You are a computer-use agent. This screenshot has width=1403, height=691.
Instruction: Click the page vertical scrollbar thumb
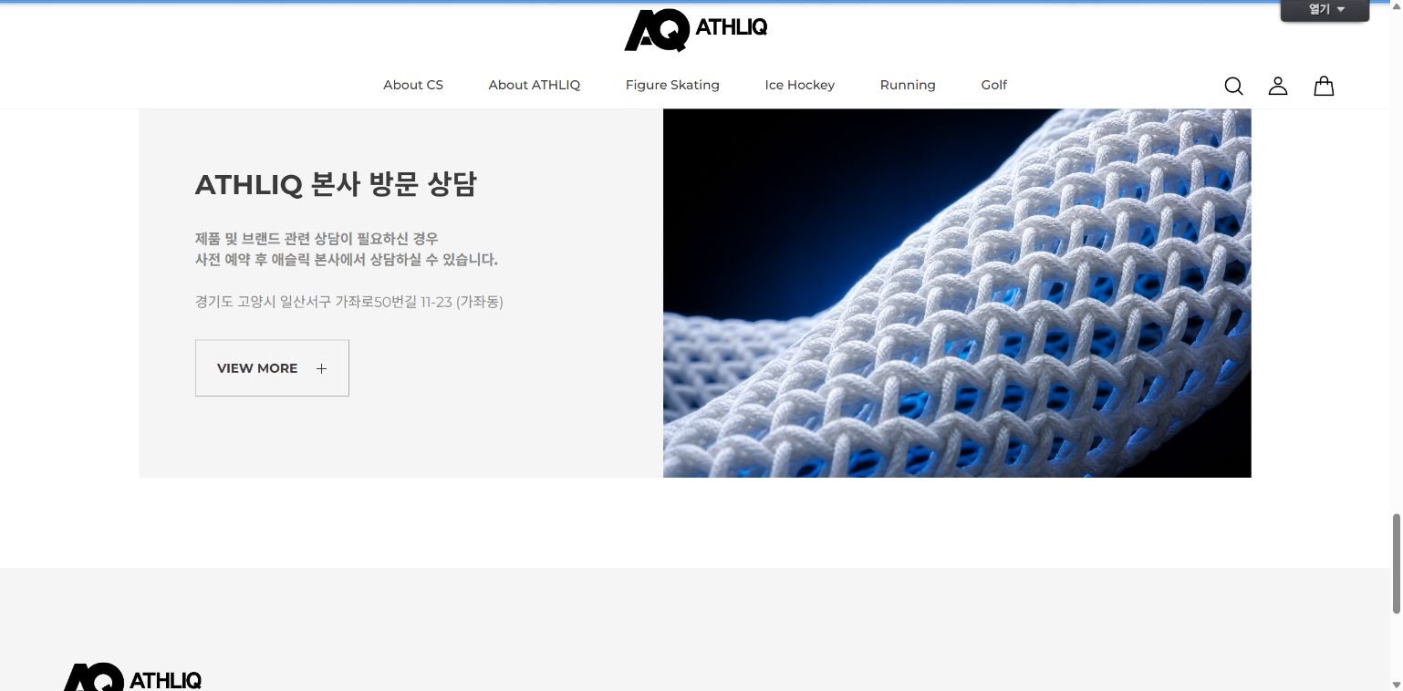[x=1396, y=563]
